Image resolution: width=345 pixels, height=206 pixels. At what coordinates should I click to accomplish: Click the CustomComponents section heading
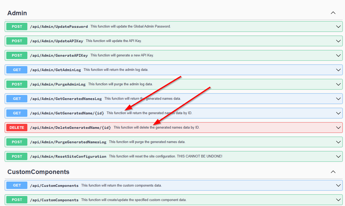point(38,172)
